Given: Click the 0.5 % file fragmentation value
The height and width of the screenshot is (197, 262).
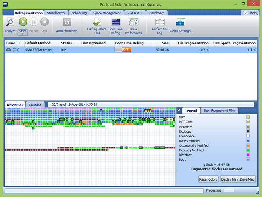Looking at the screenshot, I should click(205, 50).
